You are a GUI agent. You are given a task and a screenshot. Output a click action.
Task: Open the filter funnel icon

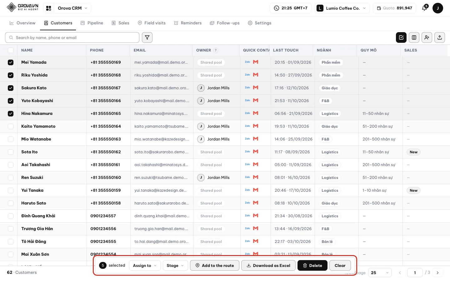147,37
